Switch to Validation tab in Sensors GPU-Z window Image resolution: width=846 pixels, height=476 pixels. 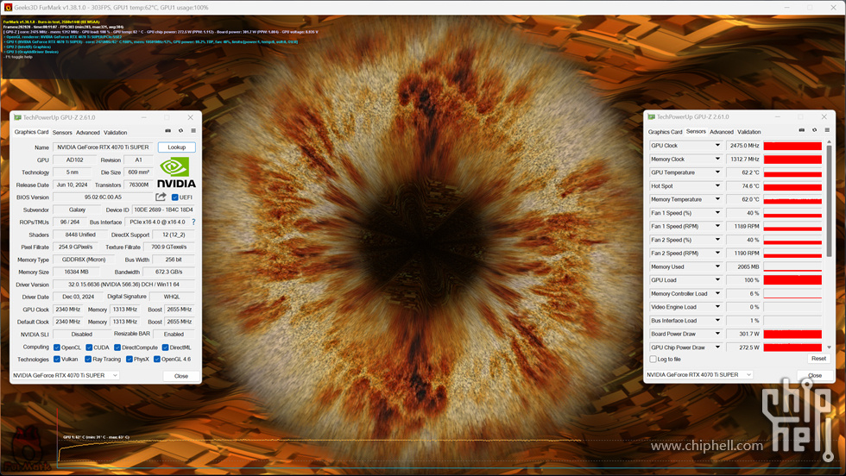pos(749,132)
